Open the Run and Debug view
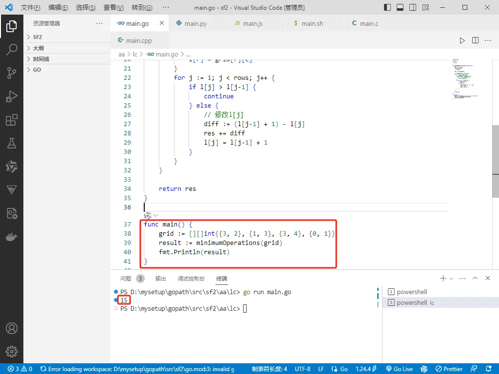The width and height of the screenshot is (499, 374). tap(12, 96)
